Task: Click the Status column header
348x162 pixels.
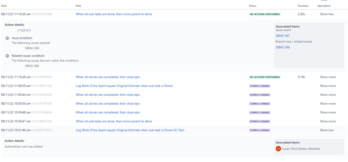Action: click(x=253, y=6)
